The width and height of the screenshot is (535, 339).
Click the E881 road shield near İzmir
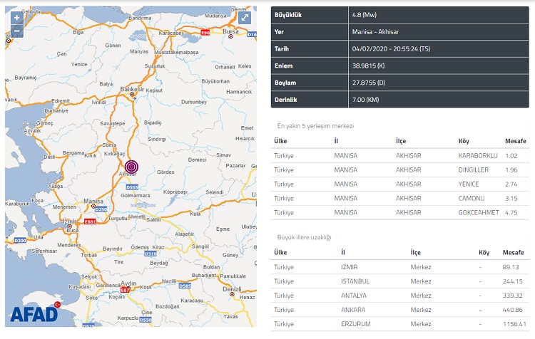point(91,221)
